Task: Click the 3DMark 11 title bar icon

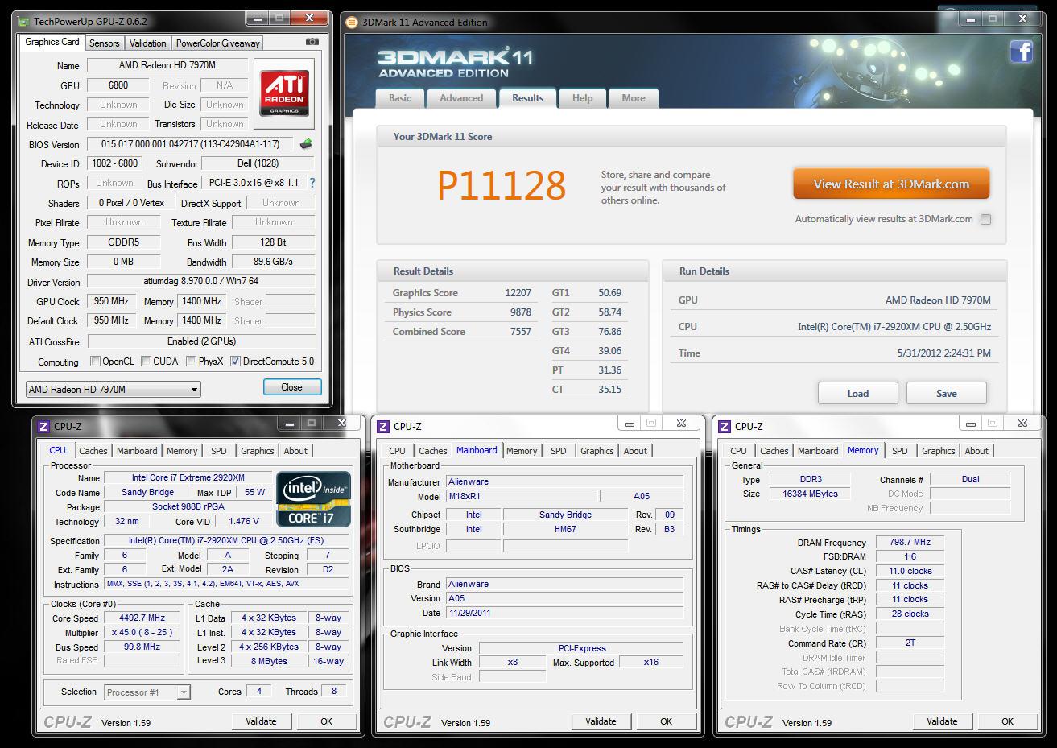Action: click(352, 22)
